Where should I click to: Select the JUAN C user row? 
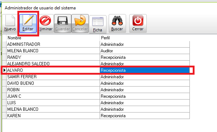pos(96,96)
